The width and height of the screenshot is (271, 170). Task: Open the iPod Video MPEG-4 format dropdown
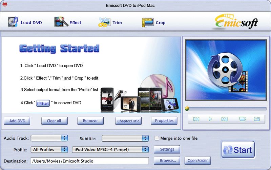pyautogui.click(x=110, y=149)
